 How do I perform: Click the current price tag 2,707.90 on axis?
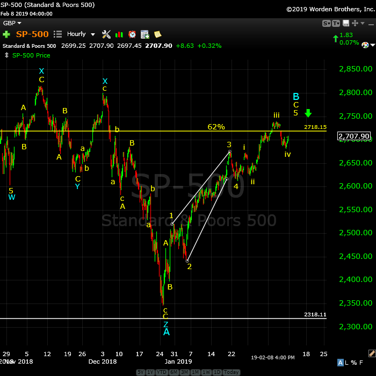[x=354, y=136]
